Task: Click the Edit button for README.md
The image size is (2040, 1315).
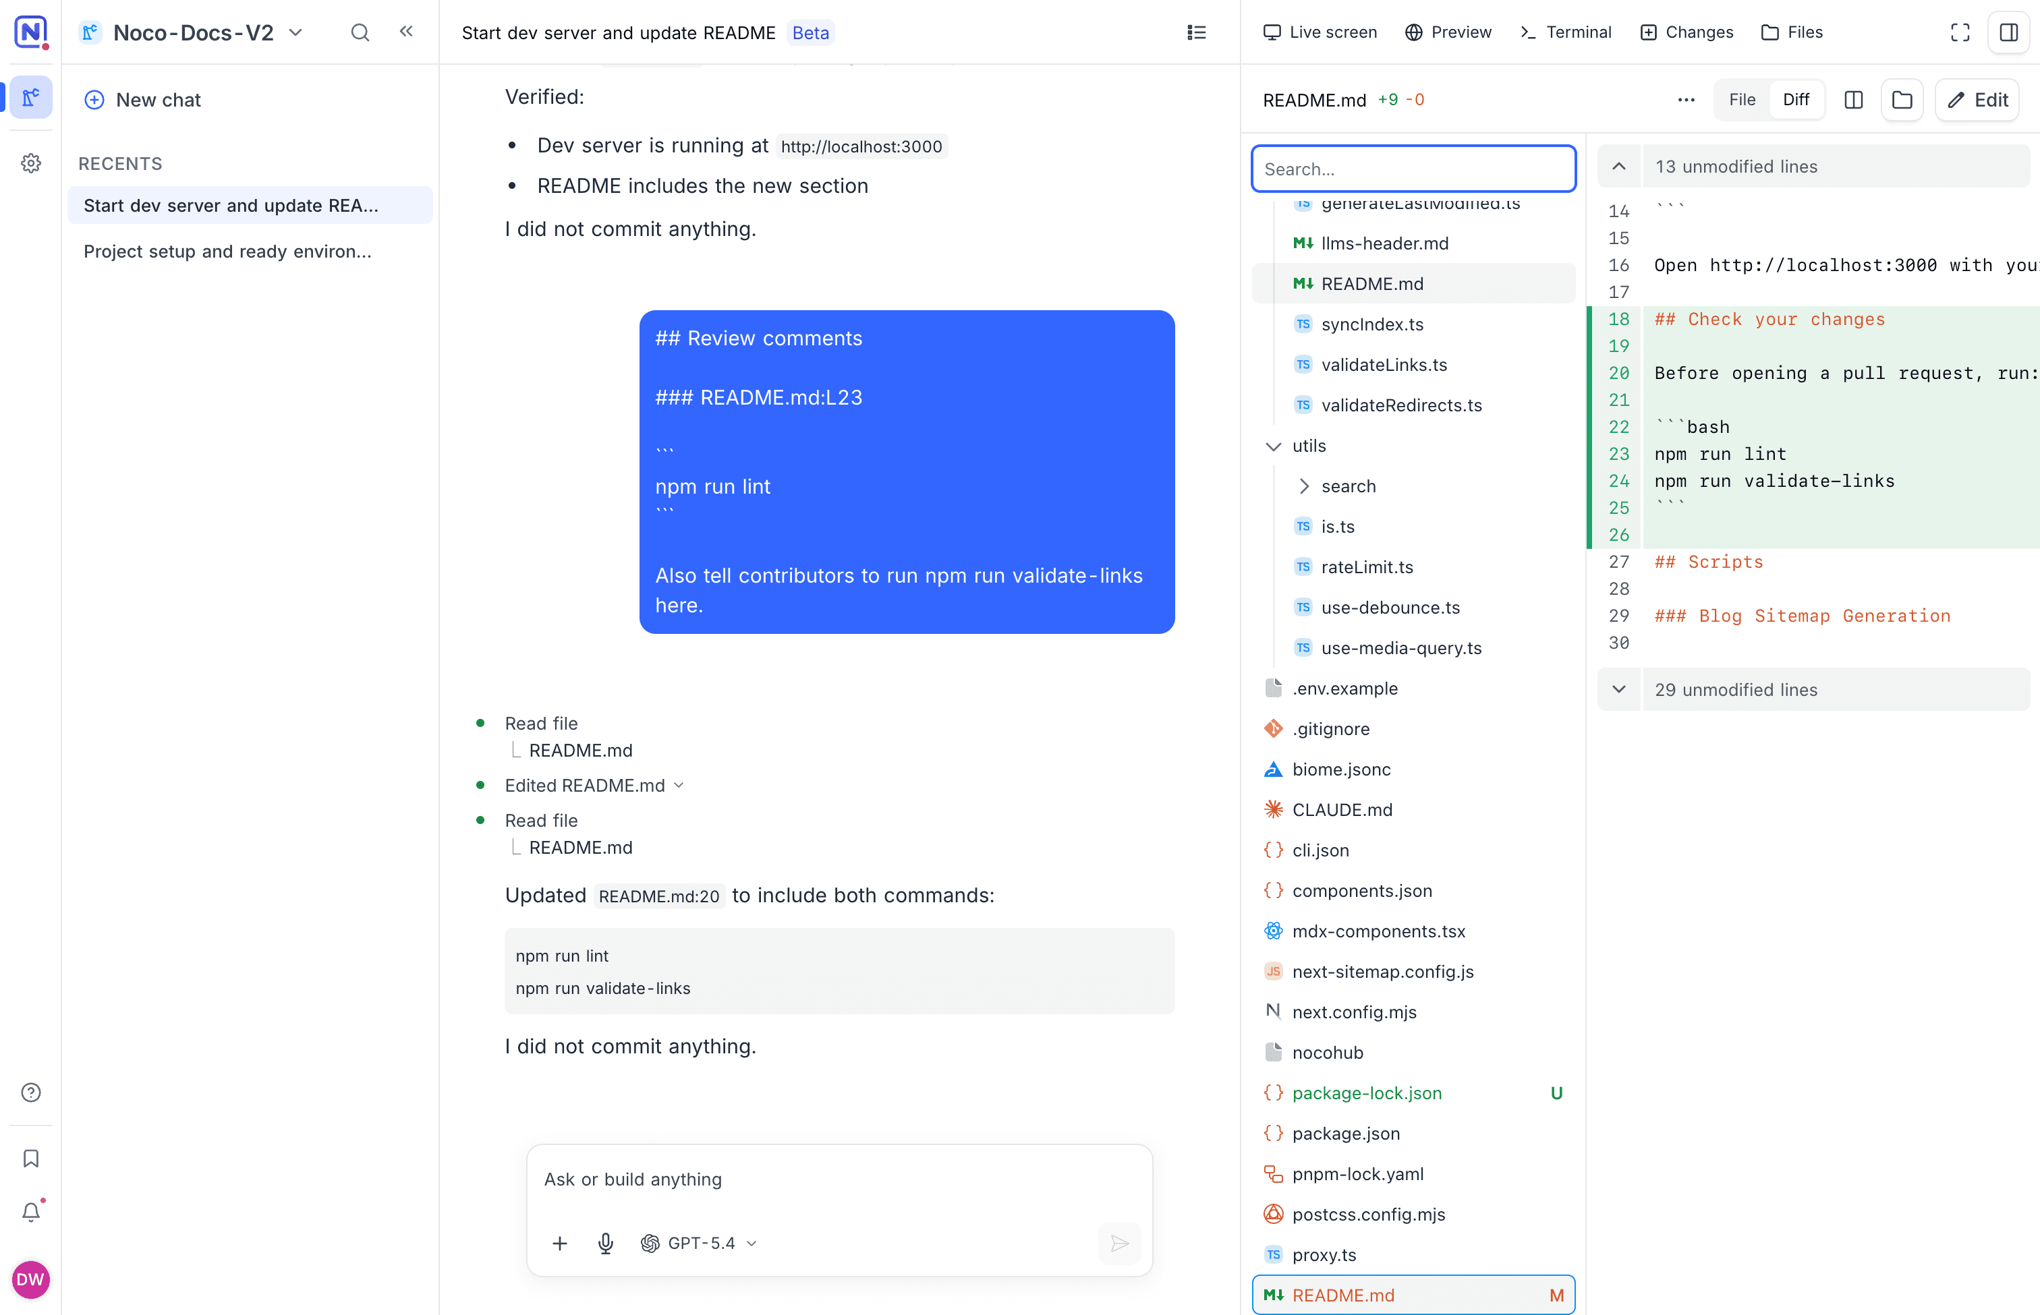Action: pos(1977,100)
